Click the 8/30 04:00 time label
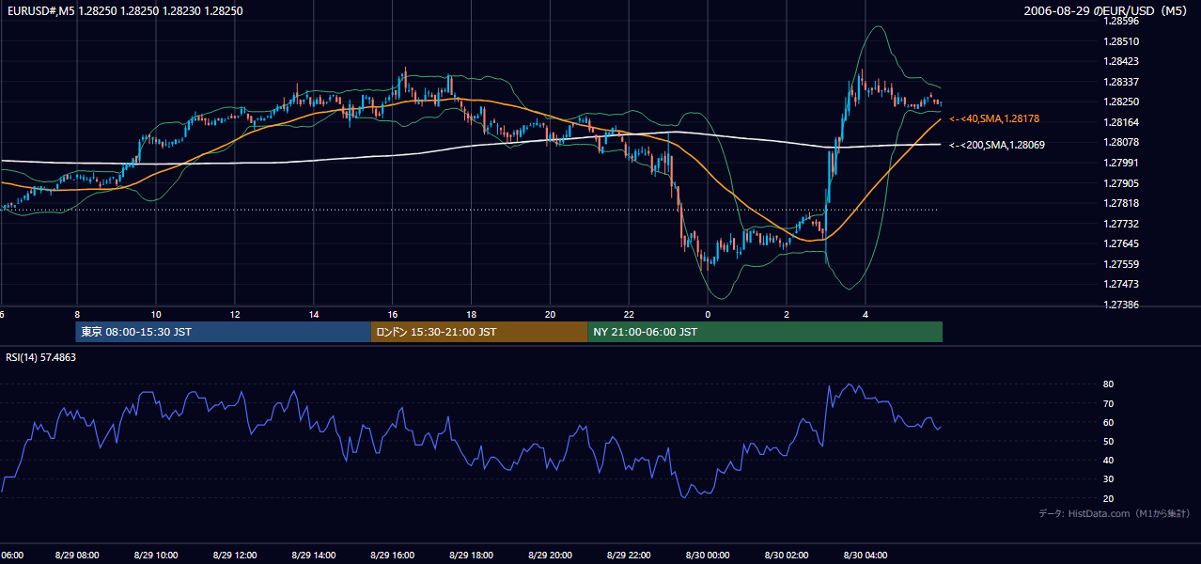Viewport: 1201px width, 564px height. coord(866,556)
